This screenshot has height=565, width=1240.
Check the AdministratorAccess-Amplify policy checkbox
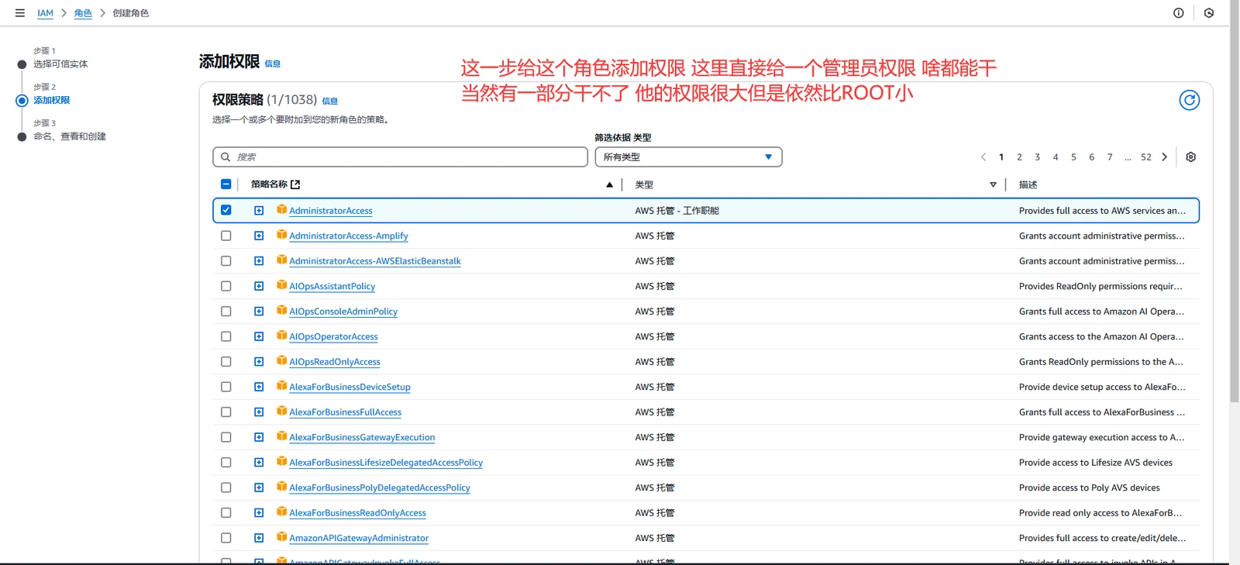tap(226, 236)
